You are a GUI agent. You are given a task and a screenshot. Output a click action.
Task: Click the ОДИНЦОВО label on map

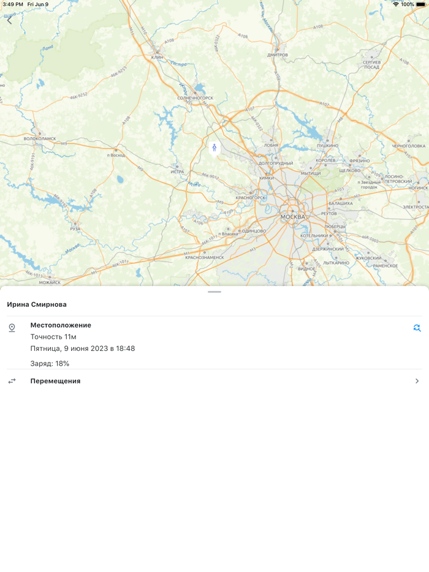(x=254, y=231)
